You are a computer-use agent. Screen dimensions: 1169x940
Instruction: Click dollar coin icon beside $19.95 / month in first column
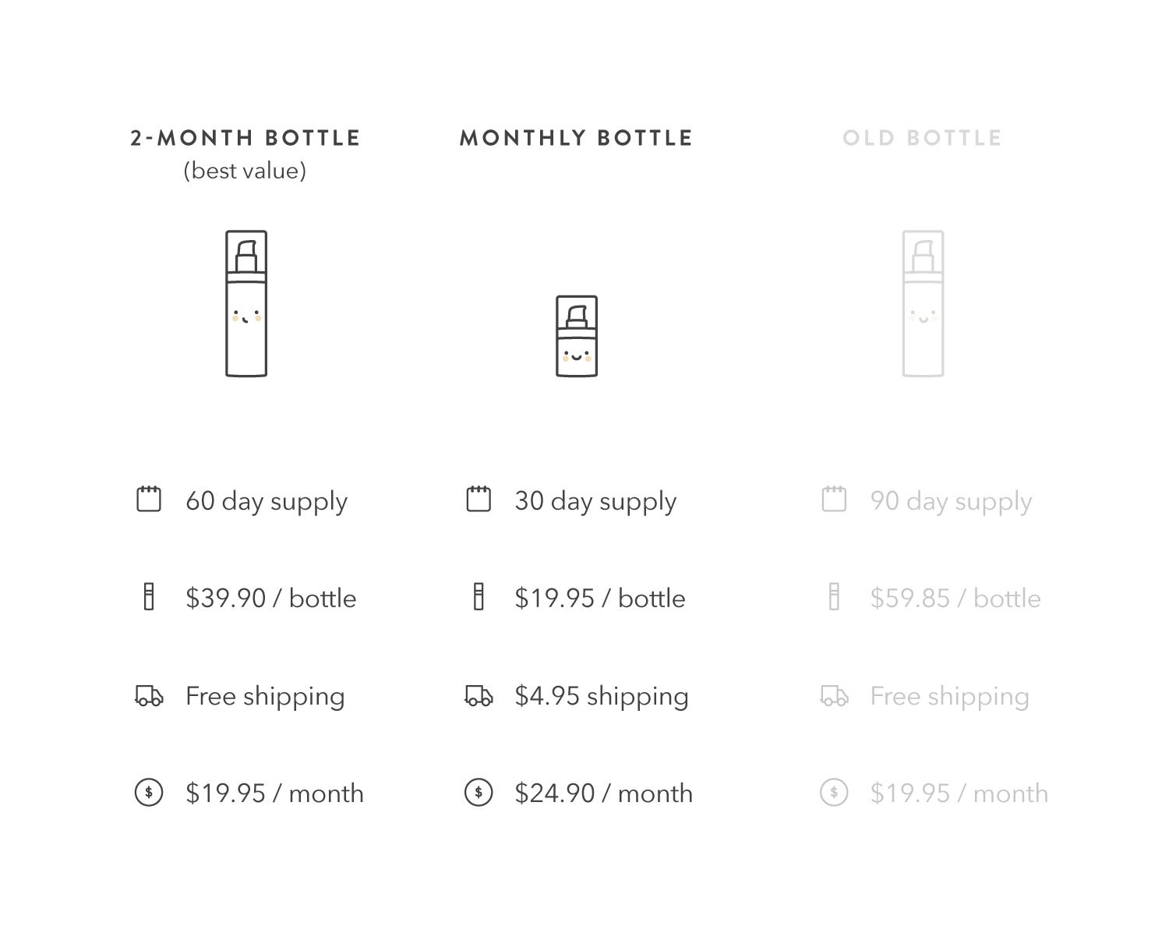point(149,793)
